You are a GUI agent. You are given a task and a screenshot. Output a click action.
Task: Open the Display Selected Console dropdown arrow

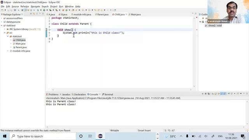235,94
